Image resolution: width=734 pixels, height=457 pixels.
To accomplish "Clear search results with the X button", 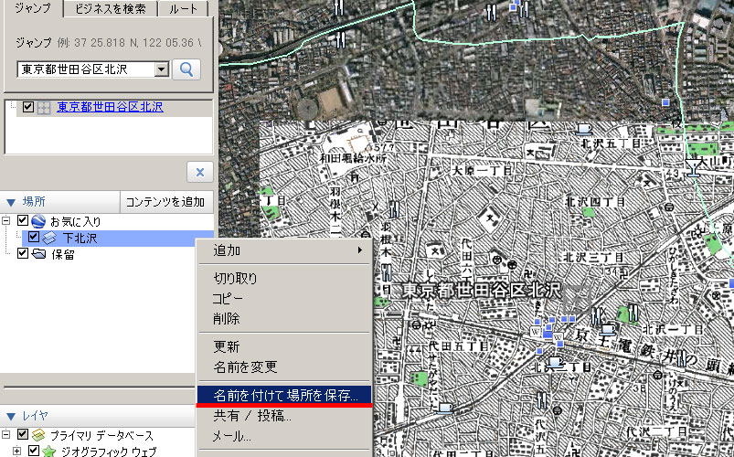I will pos(200,173).
